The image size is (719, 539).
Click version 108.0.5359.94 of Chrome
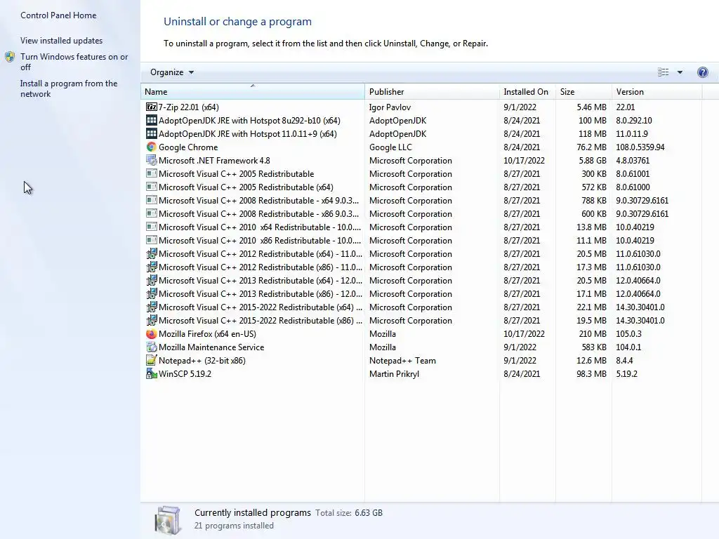tap(640, 147)
